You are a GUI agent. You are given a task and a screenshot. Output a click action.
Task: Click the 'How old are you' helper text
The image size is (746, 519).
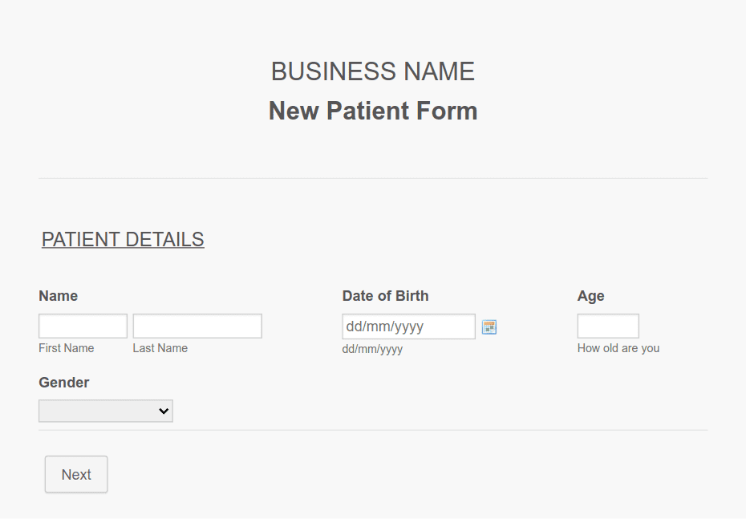coord(618,348)
